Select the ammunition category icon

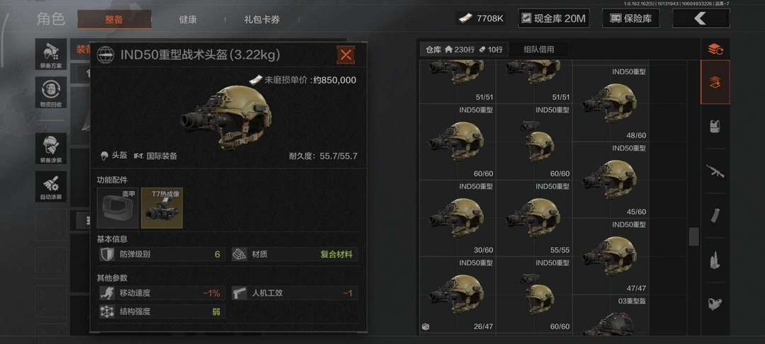coord(715,260)
